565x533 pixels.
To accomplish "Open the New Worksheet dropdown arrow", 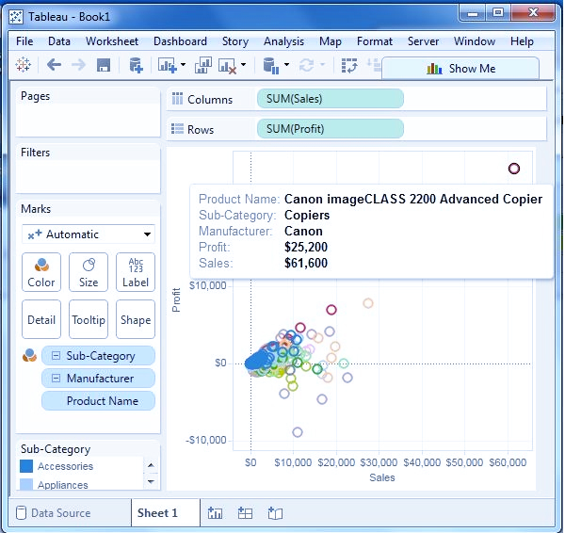I will pyautogui.click(x=183, y=65).
